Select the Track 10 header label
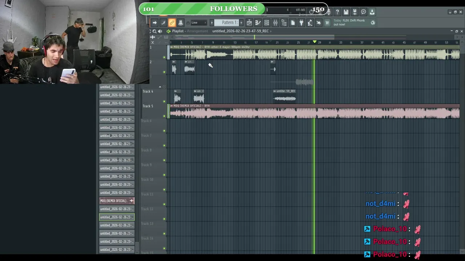This screenshot has width=465, height=261. [147, 179]
